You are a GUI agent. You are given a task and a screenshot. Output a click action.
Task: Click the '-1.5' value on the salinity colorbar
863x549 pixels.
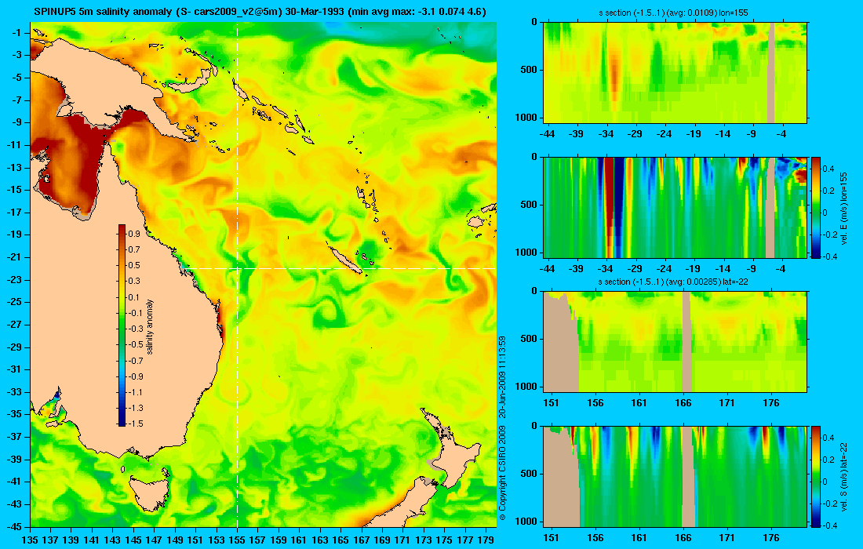pos(136,424)
